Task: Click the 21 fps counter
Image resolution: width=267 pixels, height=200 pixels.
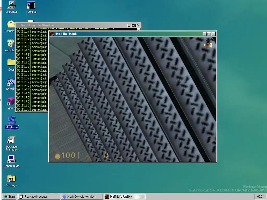Action: coord(210,40)
